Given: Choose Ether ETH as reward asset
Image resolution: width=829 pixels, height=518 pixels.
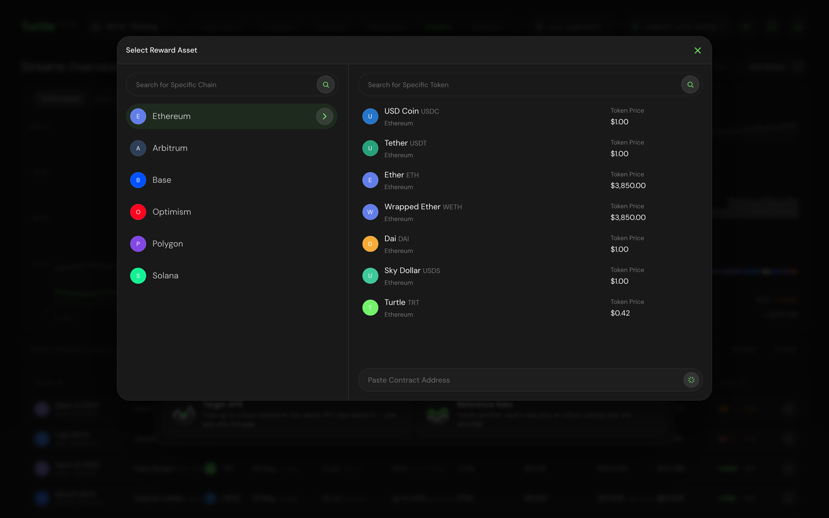Looking at the screenshot, I should pyautogui.click(x=530, y=180).
